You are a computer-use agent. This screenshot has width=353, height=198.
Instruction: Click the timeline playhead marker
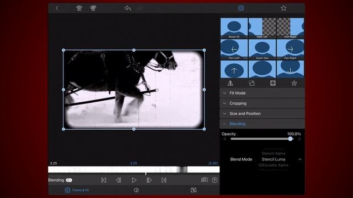(x=146, y=174)
